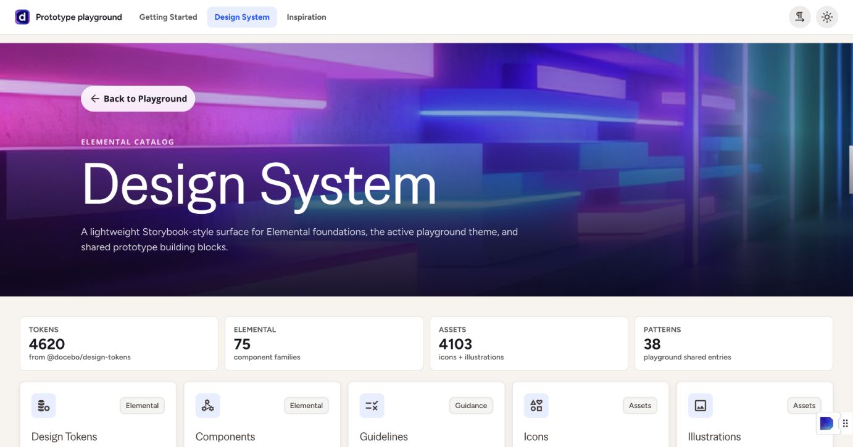Click the Components card icon
853x447 pixels.
pyautogui.click(x=208, y=406)
